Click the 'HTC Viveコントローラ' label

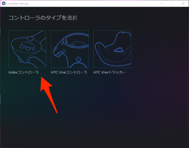click(x=69, y=72)
